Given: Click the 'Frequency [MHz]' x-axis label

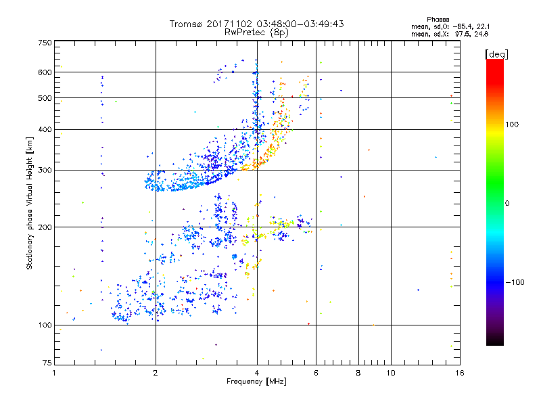Looking at the screenshot, I should [x=256, y=382].
